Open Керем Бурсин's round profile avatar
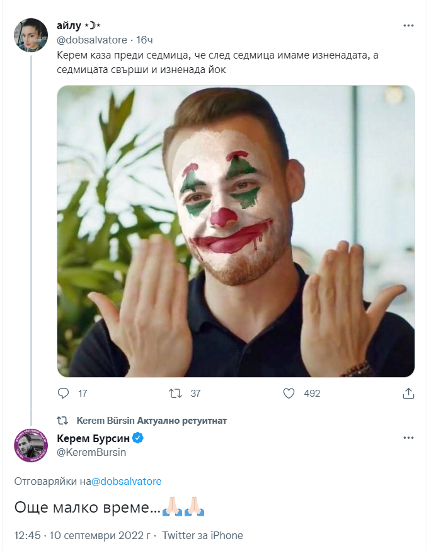The image size is (436, 551). tap(31, 446)
